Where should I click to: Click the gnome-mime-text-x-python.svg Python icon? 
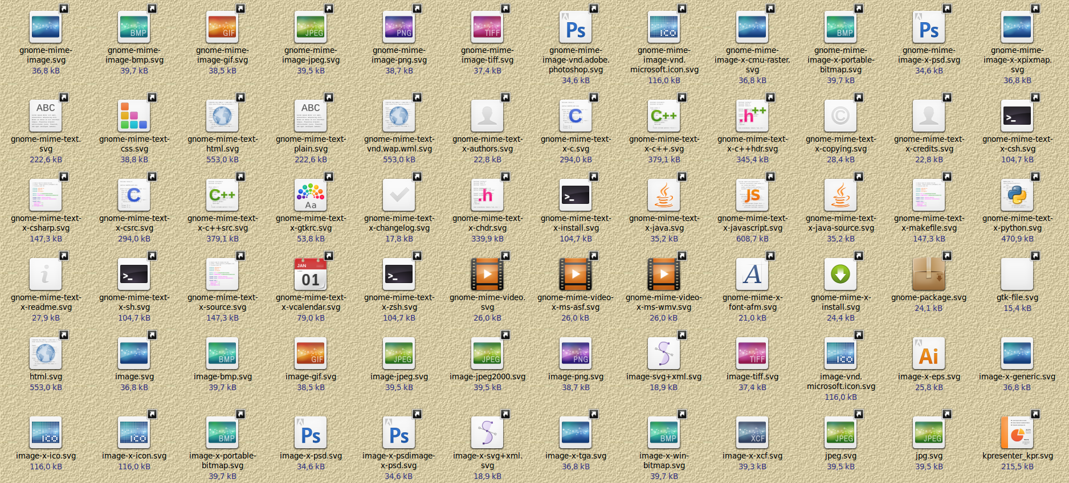click(1017, 195)
